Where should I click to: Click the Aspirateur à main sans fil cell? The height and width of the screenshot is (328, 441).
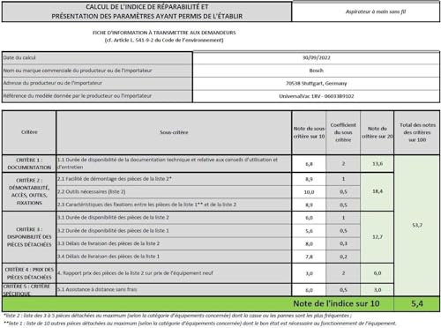coord(366,11)
